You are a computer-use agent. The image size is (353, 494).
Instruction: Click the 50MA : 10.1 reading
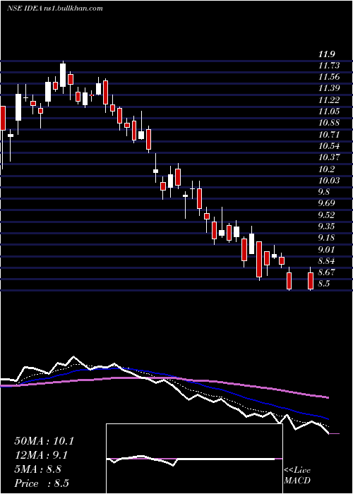point(44,441)
